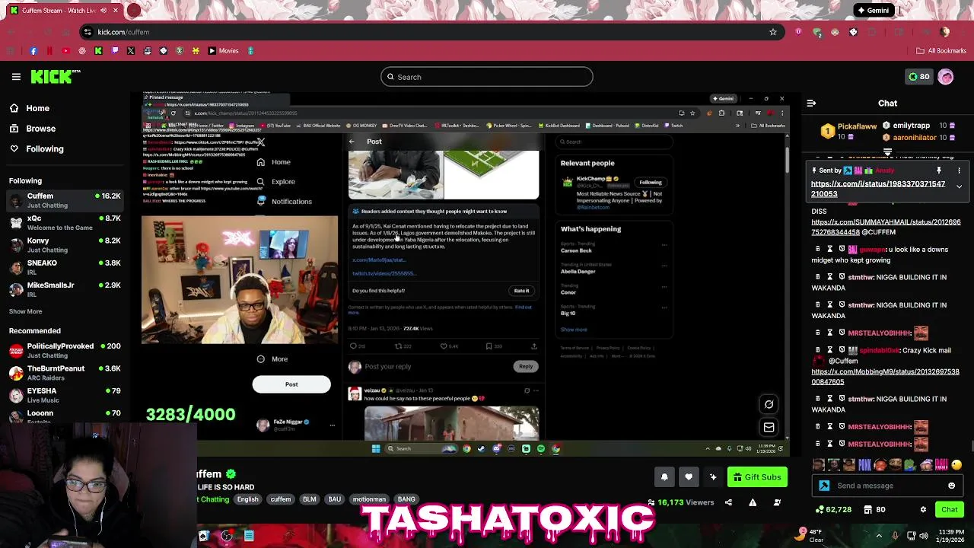The height and width of the screenshot is (548, 974).
Task: Click the heart follow icon under stream
Action: click(689, 477)
